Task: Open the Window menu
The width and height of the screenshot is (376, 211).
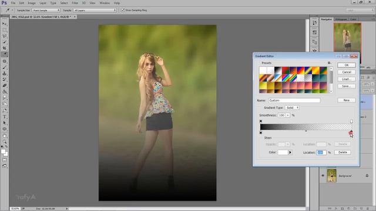Action: [105, 3]
